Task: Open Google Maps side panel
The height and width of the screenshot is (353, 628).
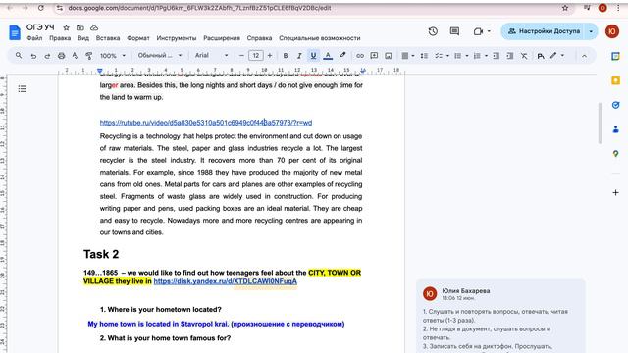Action: tap(615, 154)
